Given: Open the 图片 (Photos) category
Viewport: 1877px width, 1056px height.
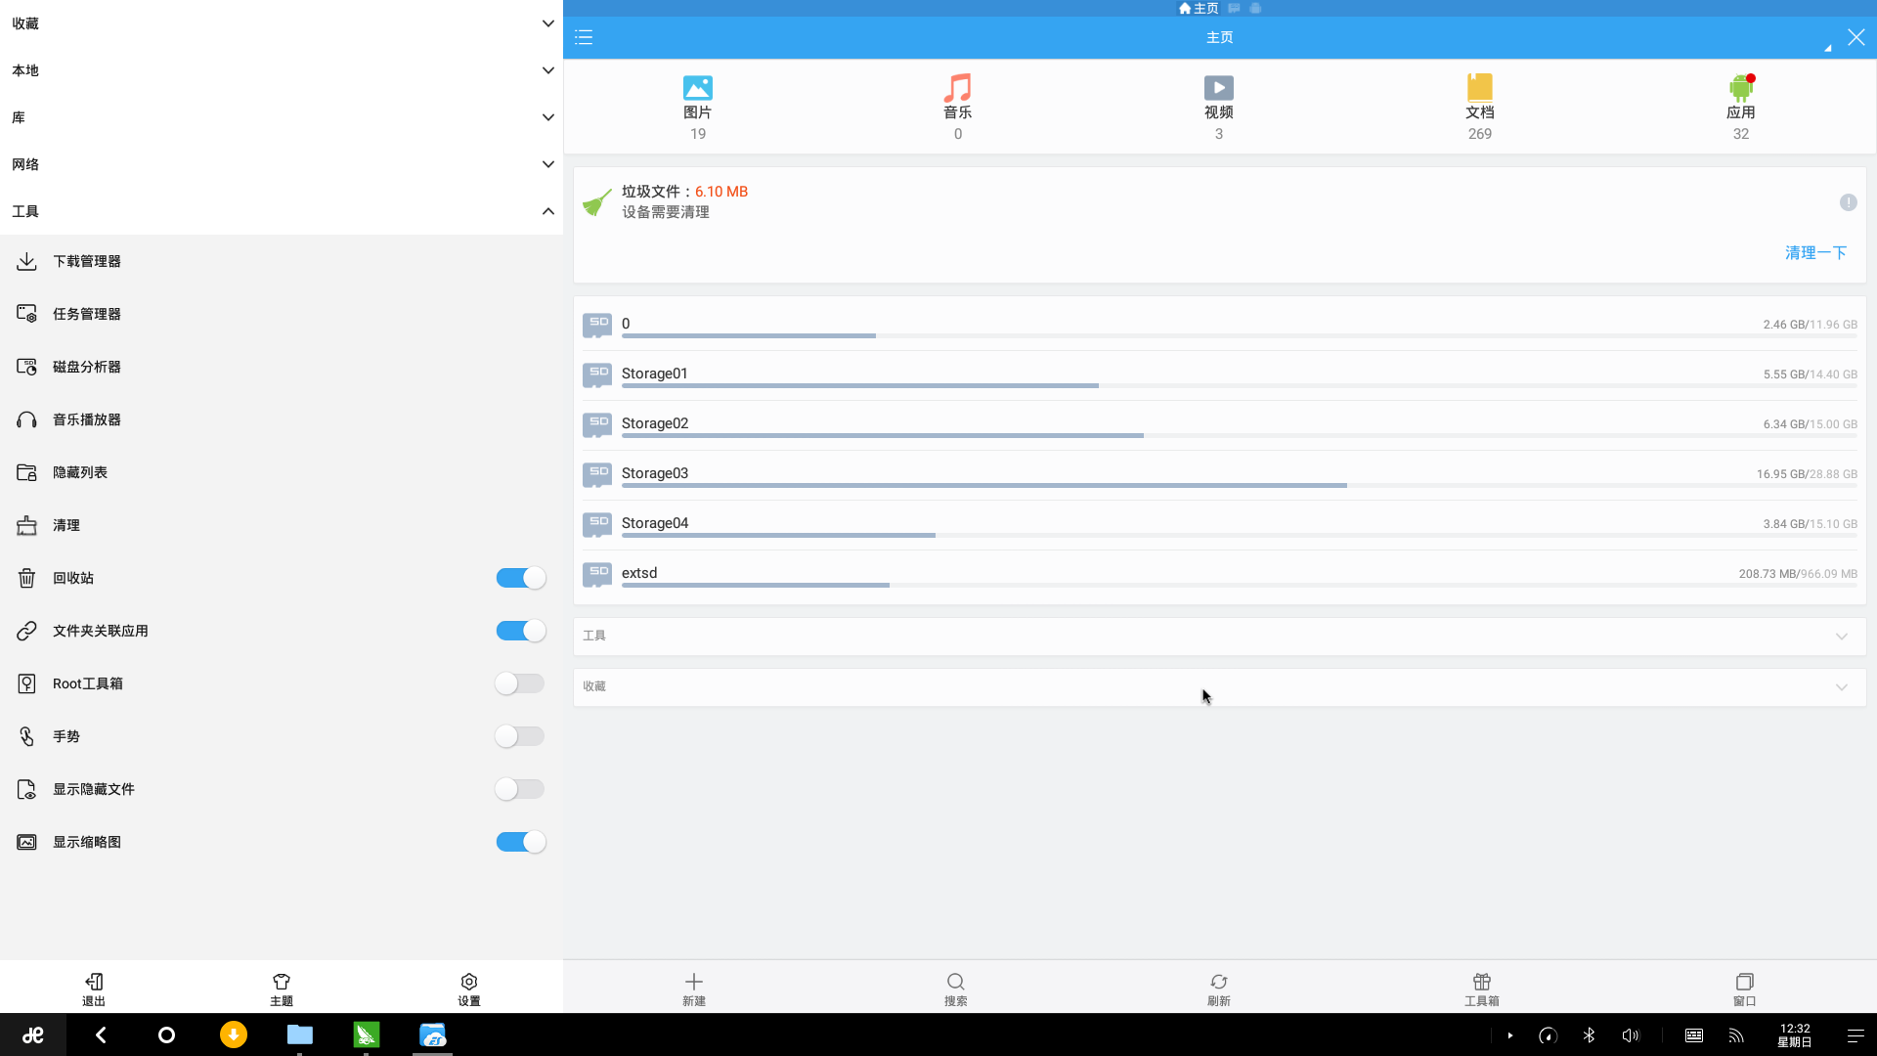Looking at the screenshot, I should (x=696, y=106).
